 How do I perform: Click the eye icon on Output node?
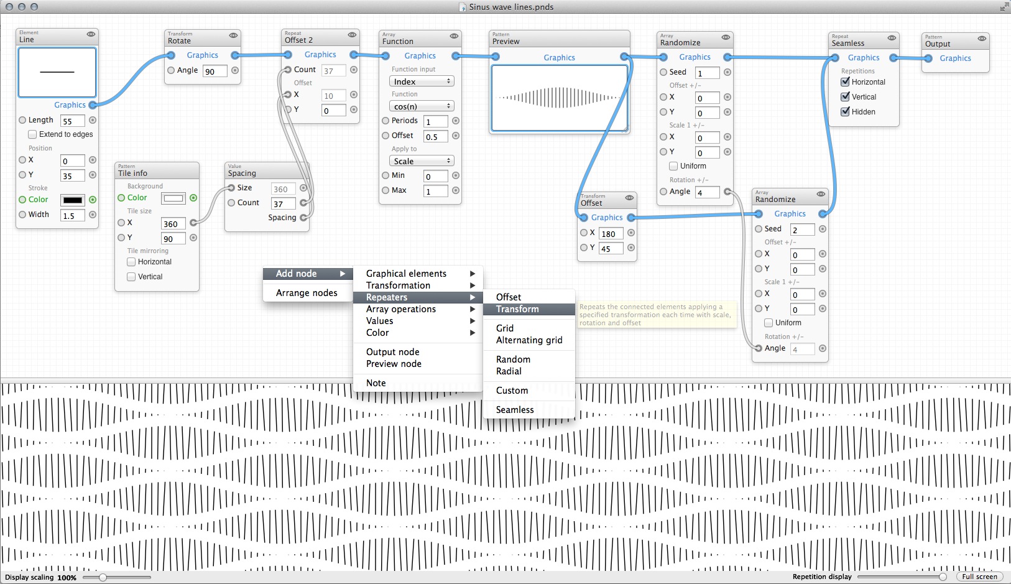click(982, 39)
